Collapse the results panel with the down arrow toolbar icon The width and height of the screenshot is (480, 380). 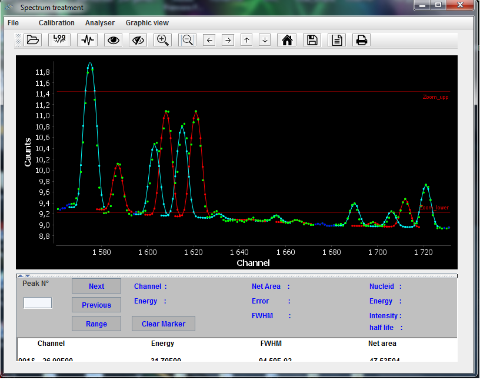coord(265,39)
